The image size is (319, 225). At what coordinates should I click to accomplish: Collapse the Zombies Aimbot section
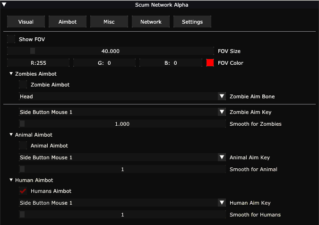click(x=11, y=74)
